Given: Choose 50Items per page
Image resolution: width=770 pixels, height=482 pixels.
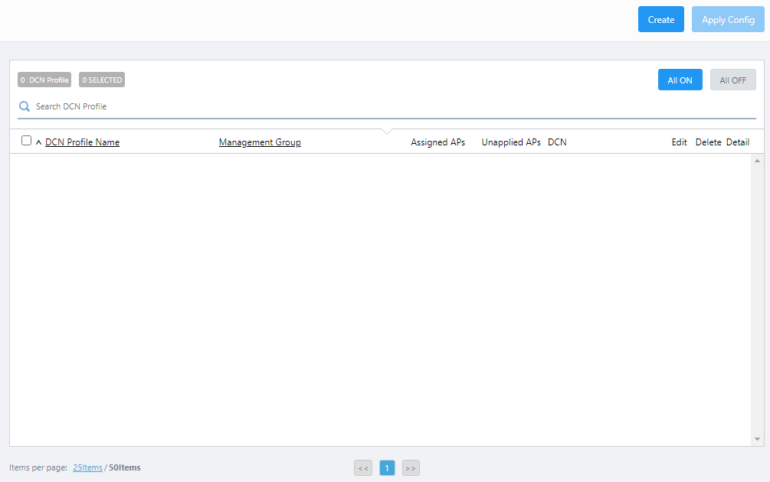Looking at the screenshot, I should (x=125, y=467).
